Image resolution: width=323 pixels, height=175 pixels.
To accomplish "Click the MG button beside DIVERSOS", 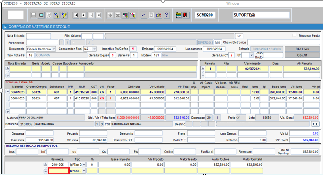I will click(217, 42).
